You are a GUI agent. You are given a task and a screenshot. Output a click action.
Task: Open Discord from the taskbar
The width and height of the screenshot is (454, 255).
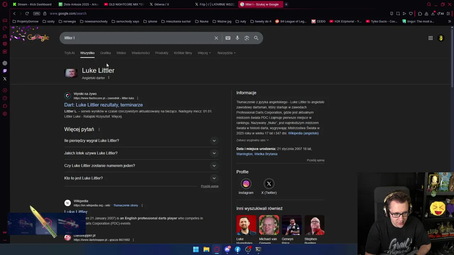click(x=227, y=249)
